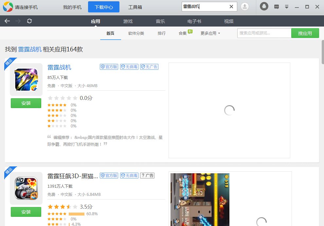
Task: Switch to the 游戏 tab
Action: (128, 21)
